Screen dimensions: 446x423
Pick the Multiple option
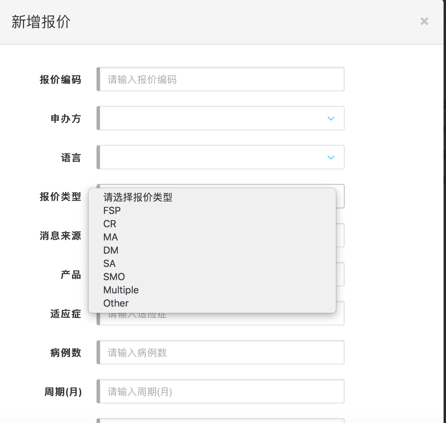click(x=121, y=290)
